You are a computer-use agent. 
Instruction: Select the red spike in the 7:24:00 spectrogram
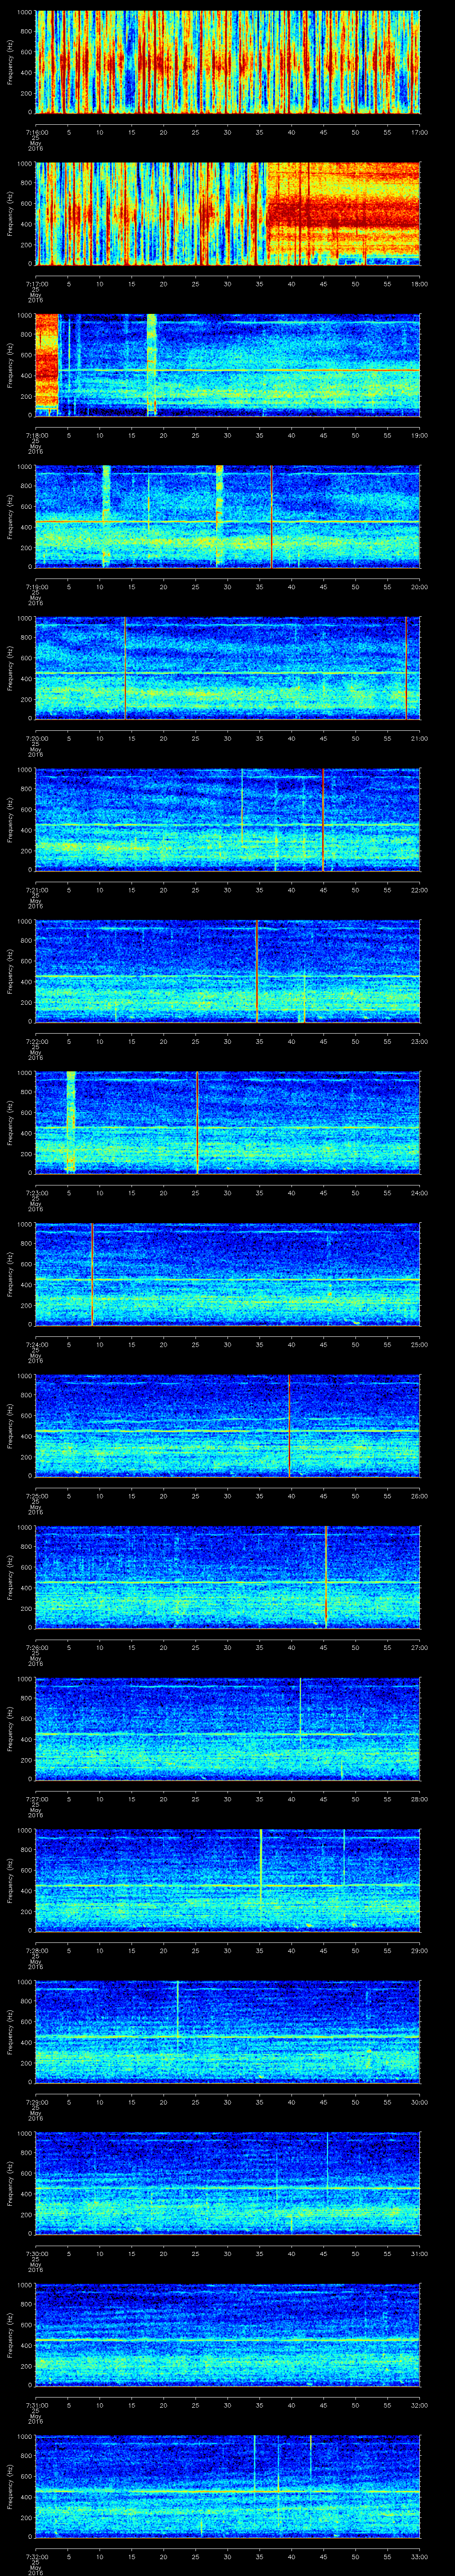(92, 1273)
